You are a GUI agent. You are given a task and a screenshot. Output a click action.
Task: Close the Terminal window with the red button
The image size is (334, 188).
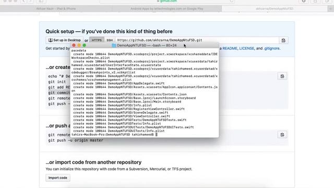coord(74,45)
